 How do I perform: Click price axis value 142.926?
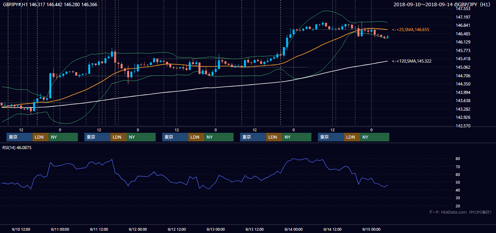pos(463,117)
